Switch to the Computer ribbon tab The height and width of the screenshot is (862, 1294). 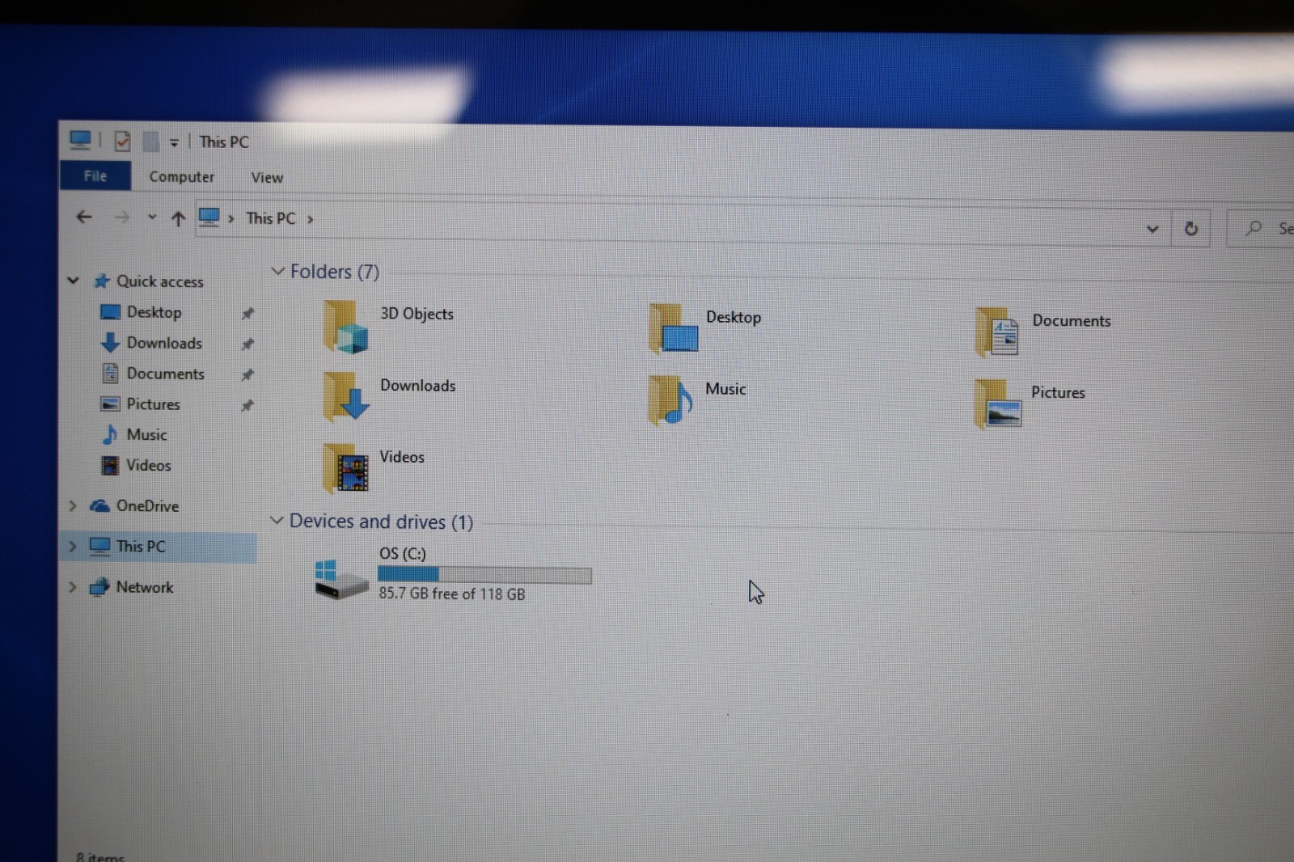click(x=181, y=176)
